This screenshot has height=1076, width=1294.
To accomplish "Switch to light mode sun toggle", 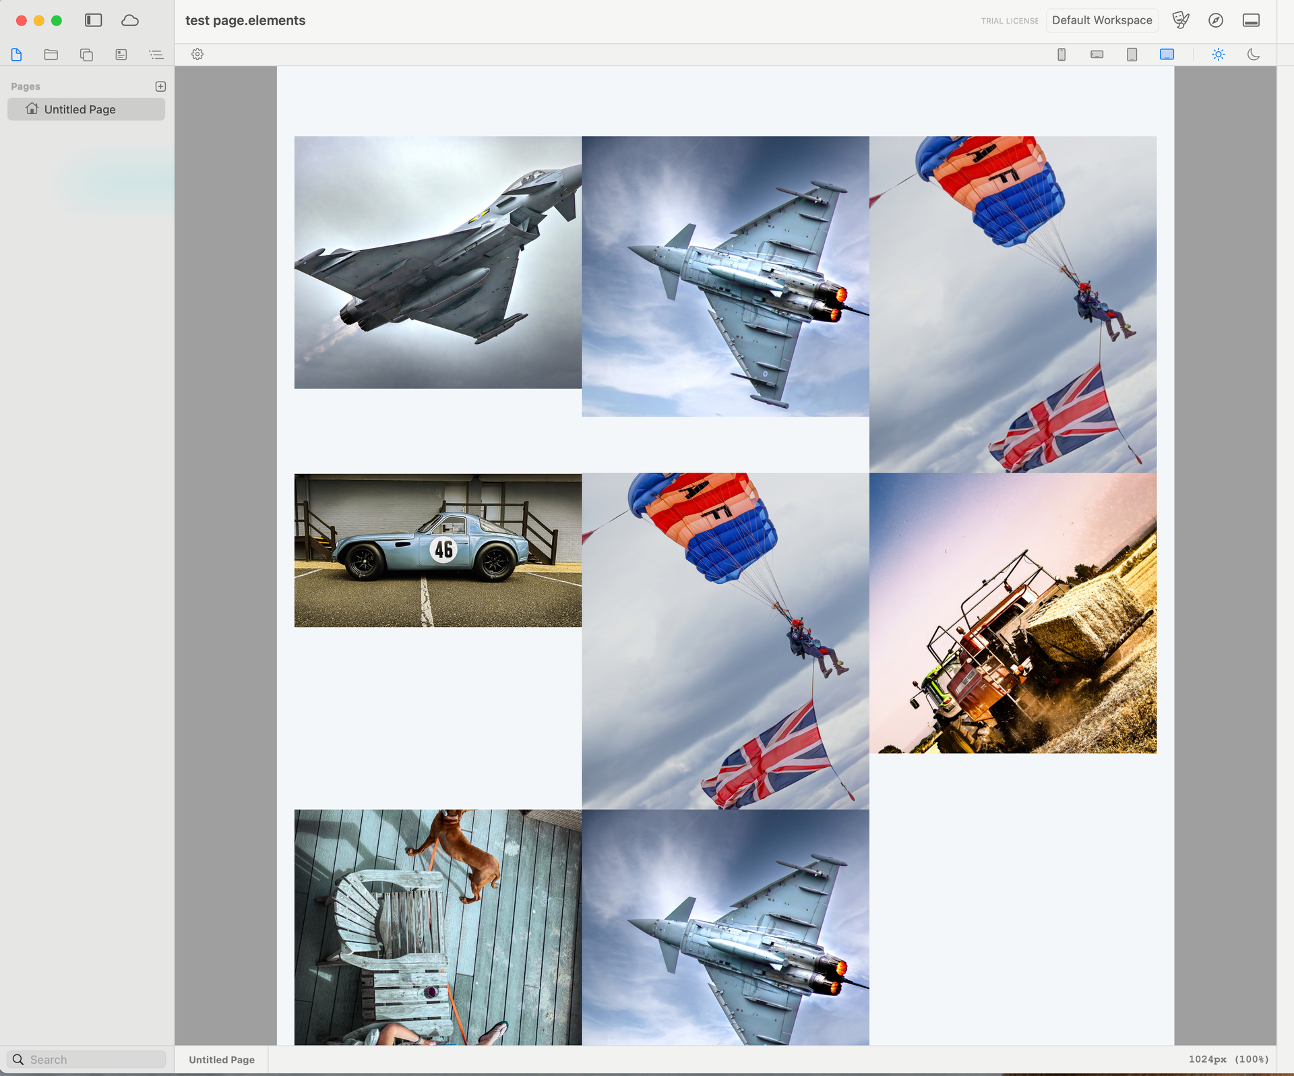I will 1219,55.
